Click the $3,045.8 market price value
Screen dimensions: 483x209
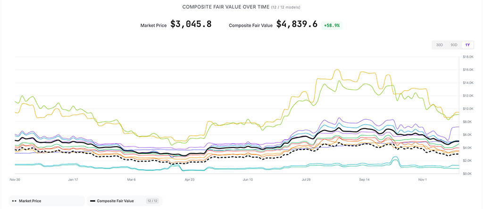point(191,24)
